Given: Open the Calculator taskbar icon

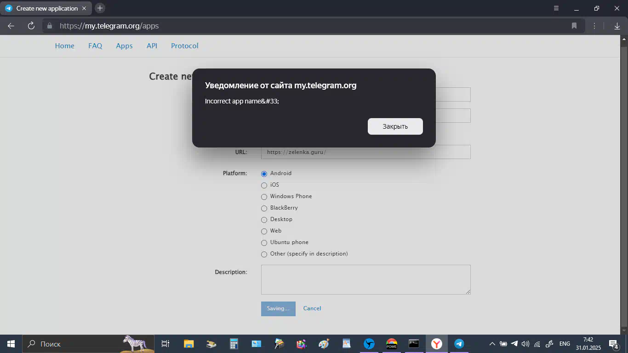Looking at the screenshot, I should pyautogui.click(x=234, y=344).
